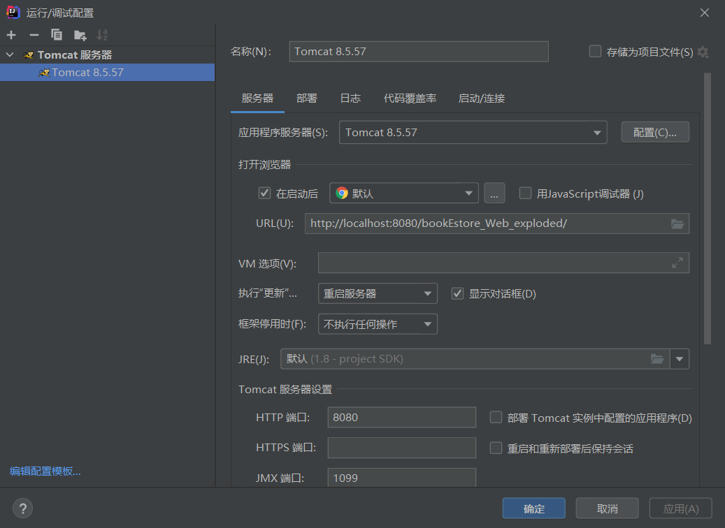Click the empty HTTPS 端口 field
The height and width of the screenshot is (528, 725).
402,448
